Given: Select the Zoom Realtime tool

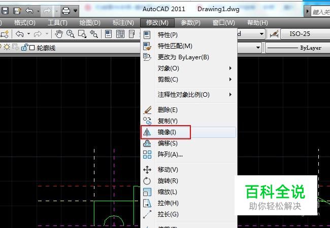Looking at the screenshot, I should pos(70,34).
